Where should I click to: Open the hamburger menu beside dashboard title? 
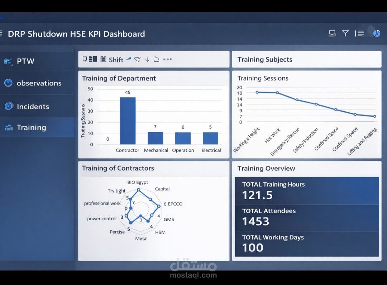[x=1, y=33]
